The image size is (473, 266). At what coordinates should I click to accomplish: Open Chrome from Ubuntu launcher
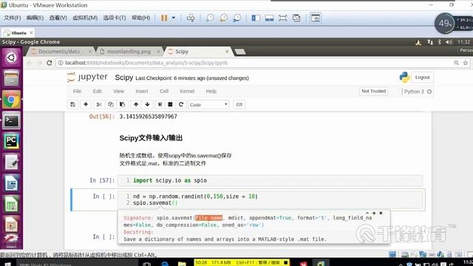pos(11,100)
